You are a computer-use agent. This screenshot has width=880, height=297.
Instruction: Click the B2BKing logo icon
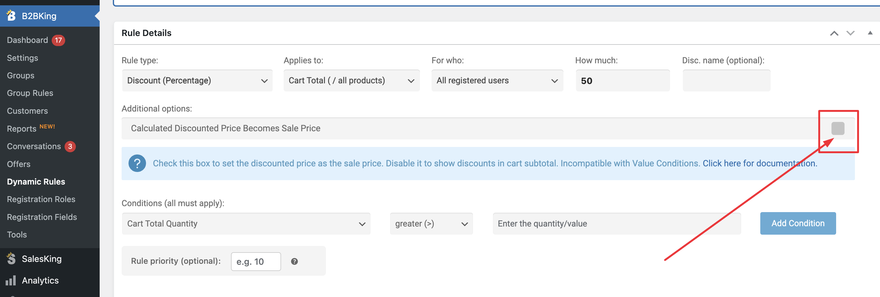point(11,15)
